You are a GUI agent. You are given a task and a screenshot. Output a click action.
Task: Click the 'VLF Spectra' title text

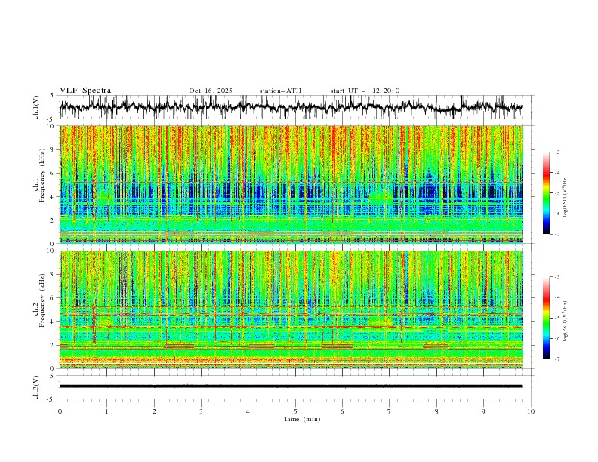click(x=85, y=91)
